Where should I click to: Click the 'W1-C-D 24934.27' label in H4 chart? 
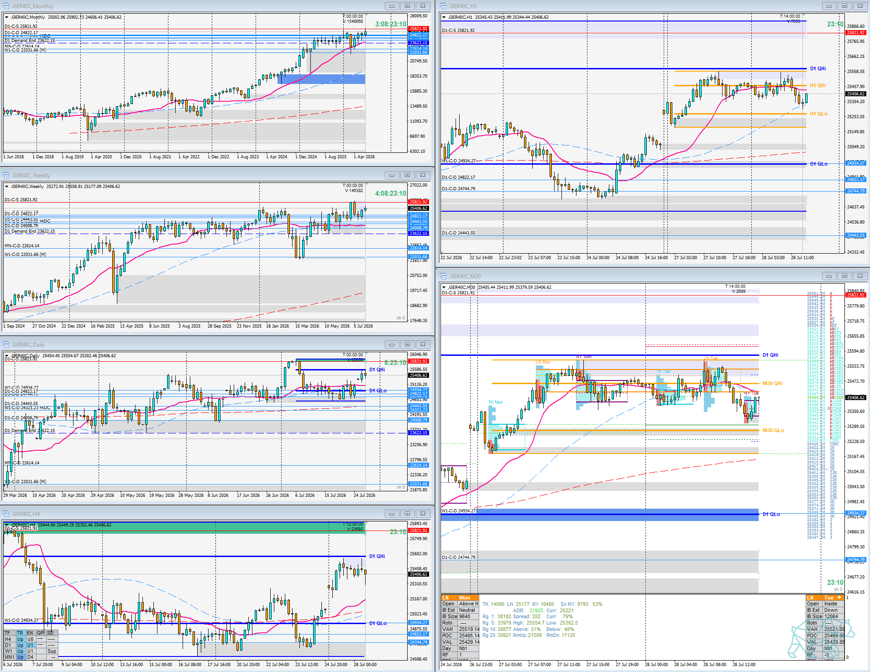[22, 620]
